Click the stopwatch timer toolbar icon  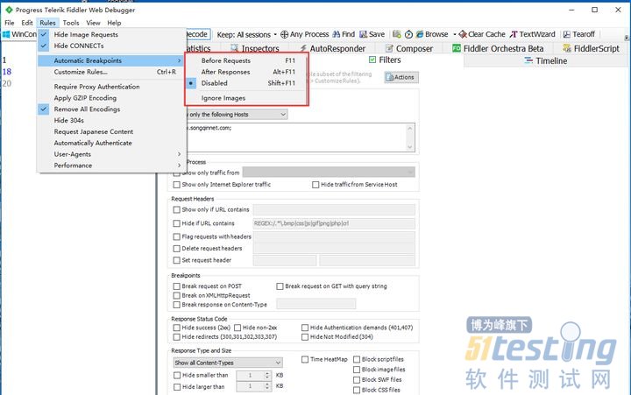409,34
